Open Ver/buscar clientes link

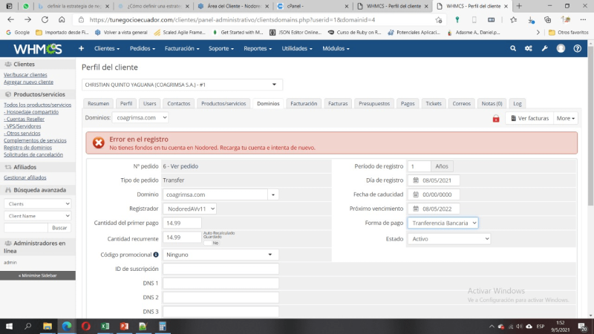tap(25, 75)
